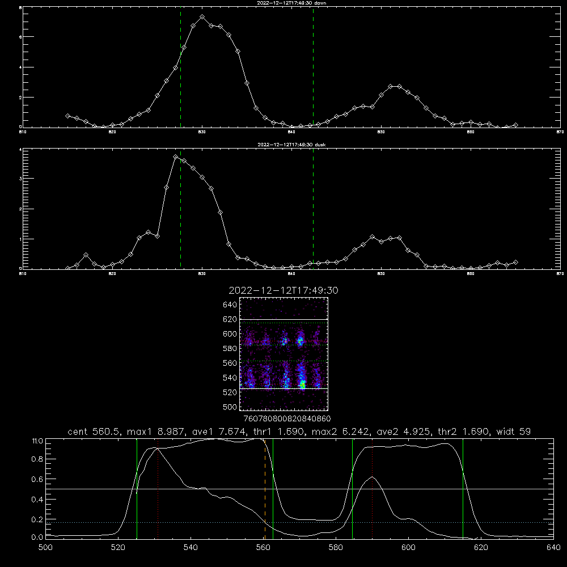Click the y-axis label 0.8 of bottom plot

(x=37, y=459)
